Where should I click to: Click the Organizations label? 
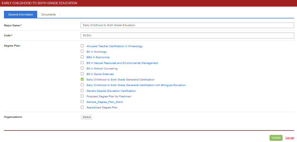click(x=13, y=117)
